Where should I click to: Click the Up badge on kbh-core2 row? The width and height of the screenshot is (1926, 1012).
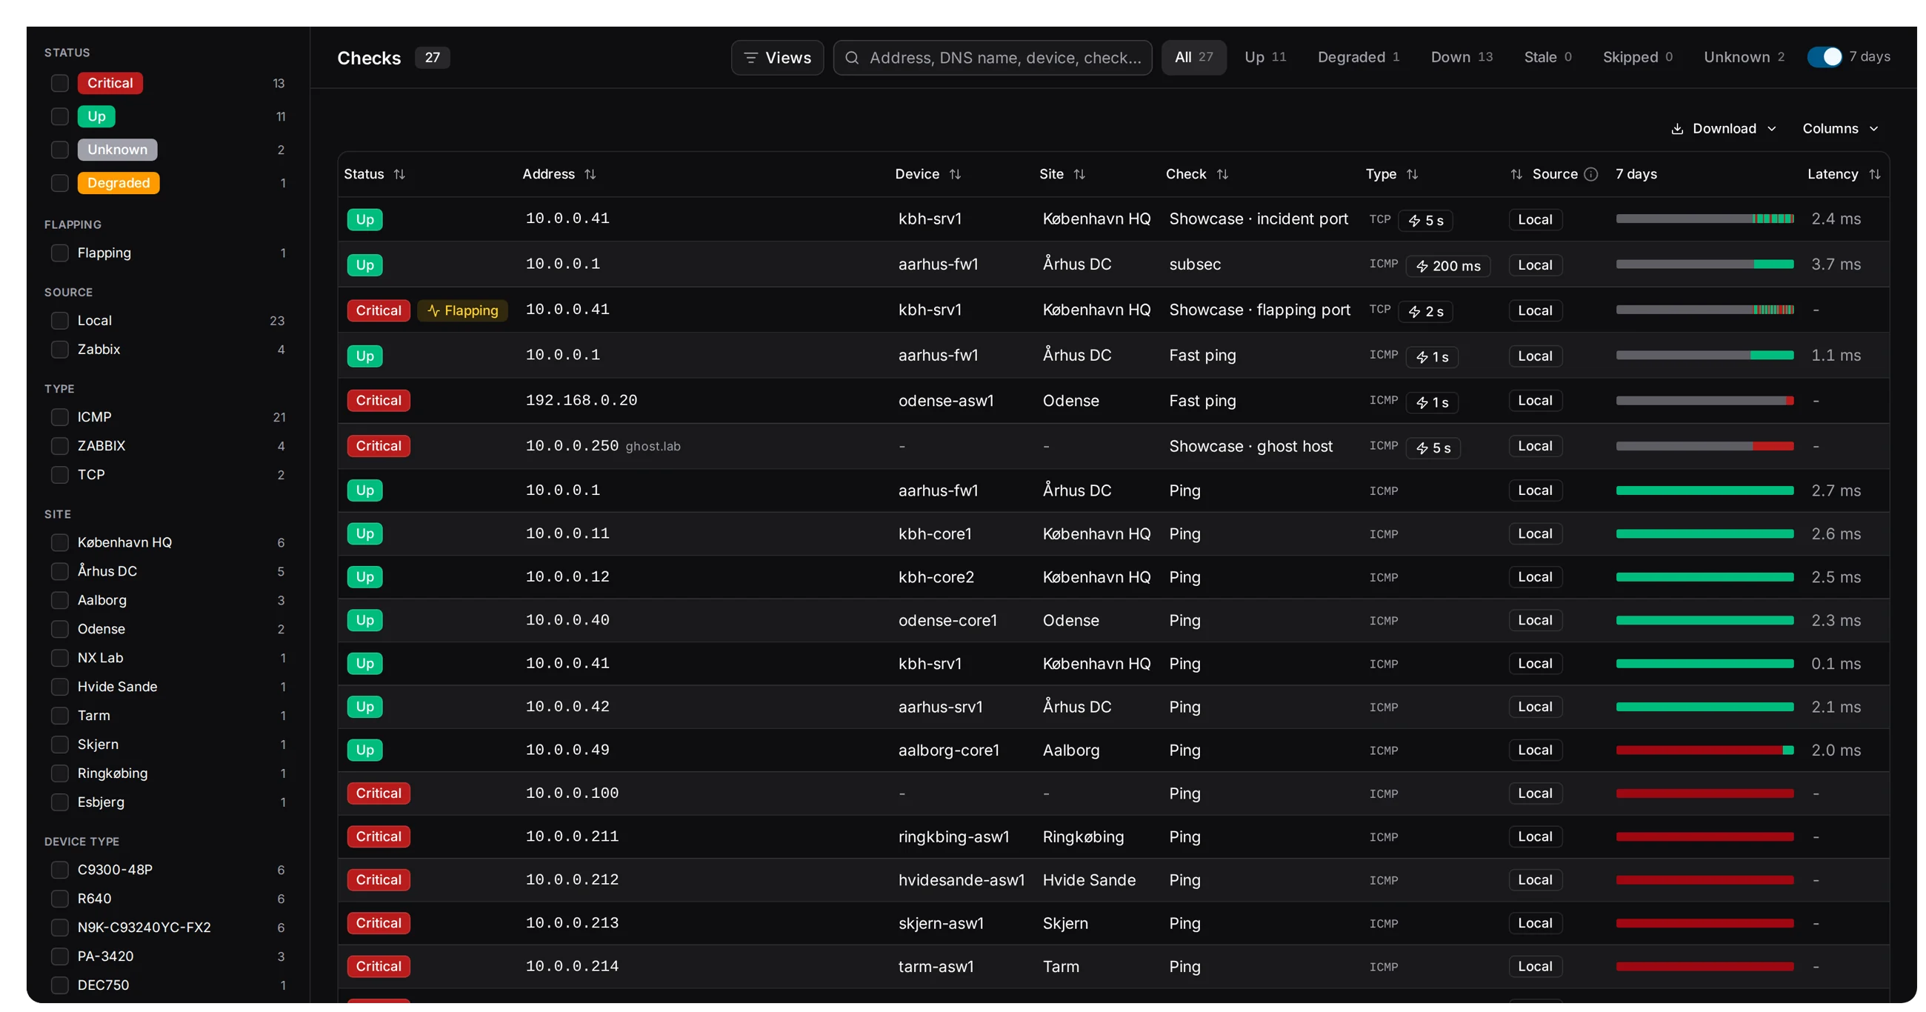(365, 576)
